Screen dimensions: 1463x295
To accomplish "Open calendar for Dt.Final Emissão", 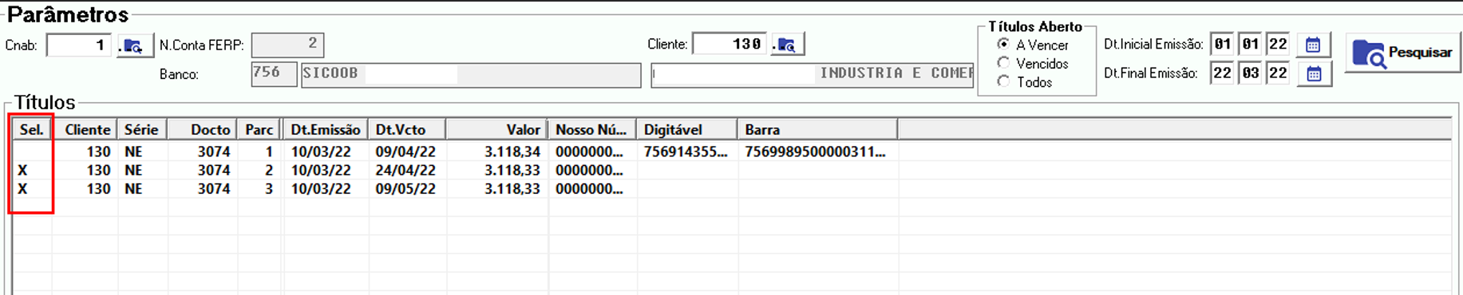I will pos(1314,73).
